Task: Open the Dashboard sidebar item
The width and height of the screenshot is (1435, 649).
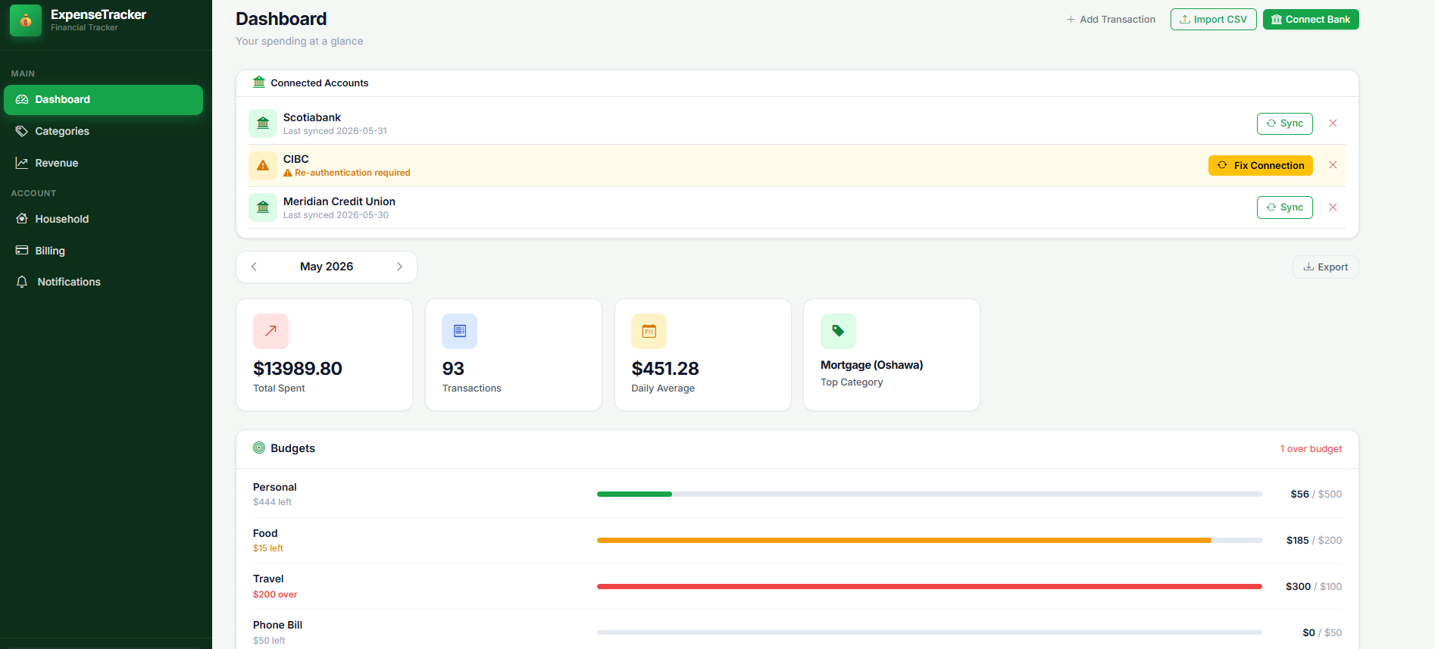Action: (x=103, y=100)
